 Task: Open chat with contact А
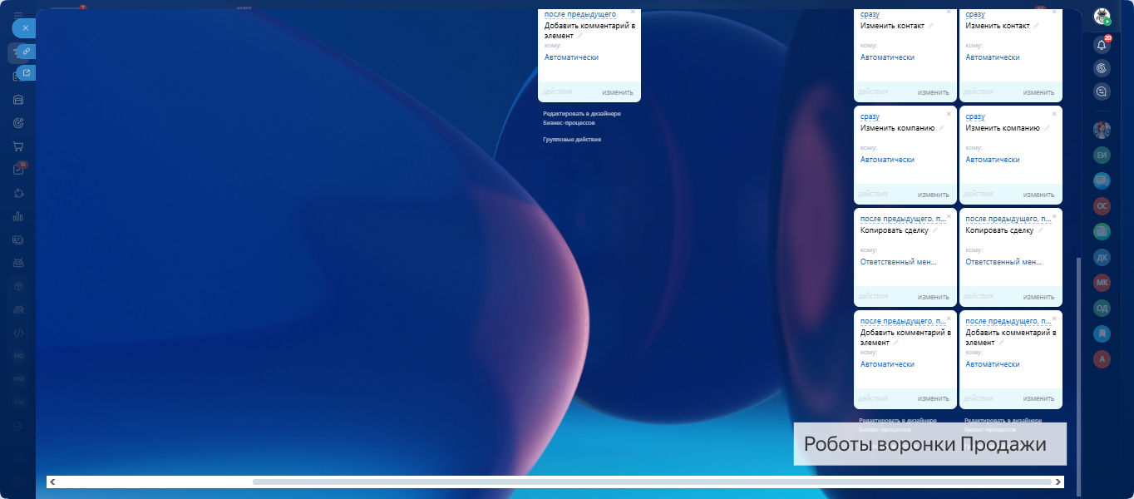[1102, 359]
